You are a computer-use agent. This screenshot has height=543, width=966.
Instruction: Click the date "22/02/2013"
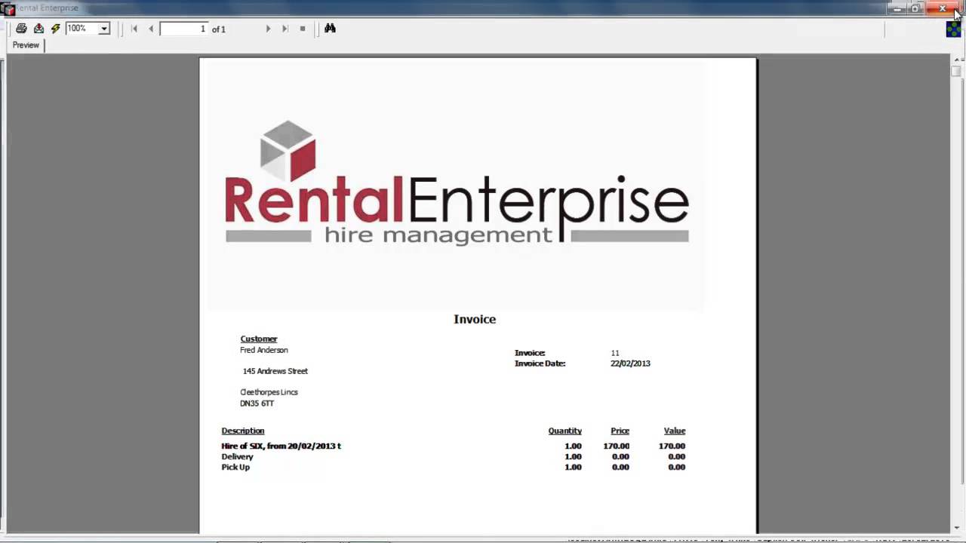coord(630,364)
